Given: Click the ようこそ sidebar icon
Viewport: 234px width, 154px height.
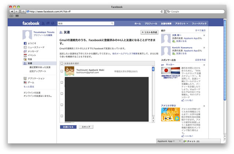Looking at the screenshot, I should pyautogui.click(x=25, y=43).
